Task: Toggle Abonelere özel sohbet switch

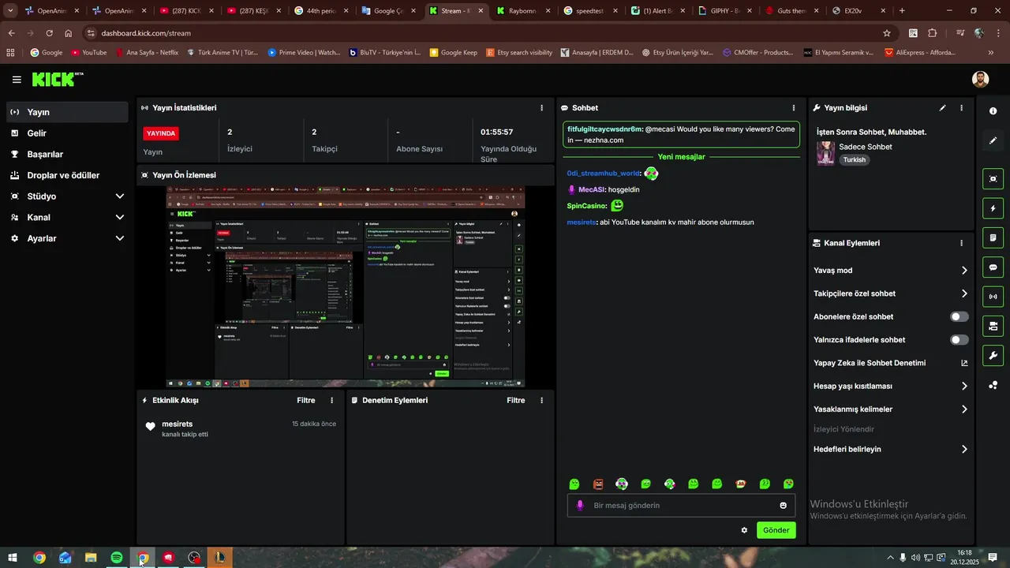Action: click(959, 316)
